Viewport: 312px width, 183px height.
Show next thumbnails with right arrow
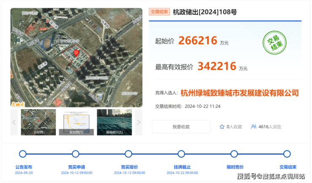pos(139,122)
